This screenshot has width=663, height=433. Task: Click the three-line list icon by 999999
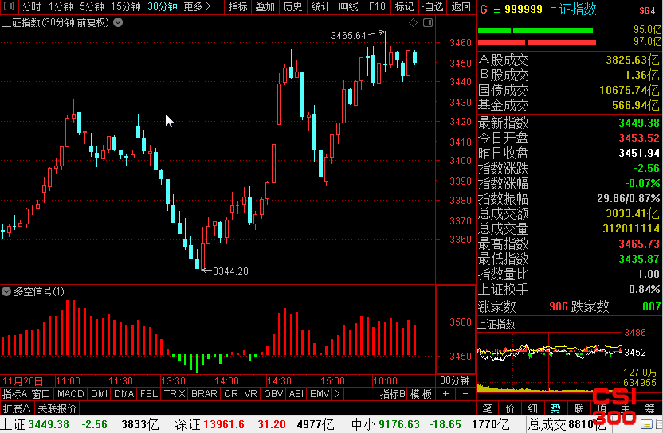(496, 10)
